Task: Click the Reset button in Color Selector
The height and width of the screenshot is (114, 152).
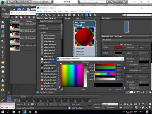Action: [x=83, y=90]
